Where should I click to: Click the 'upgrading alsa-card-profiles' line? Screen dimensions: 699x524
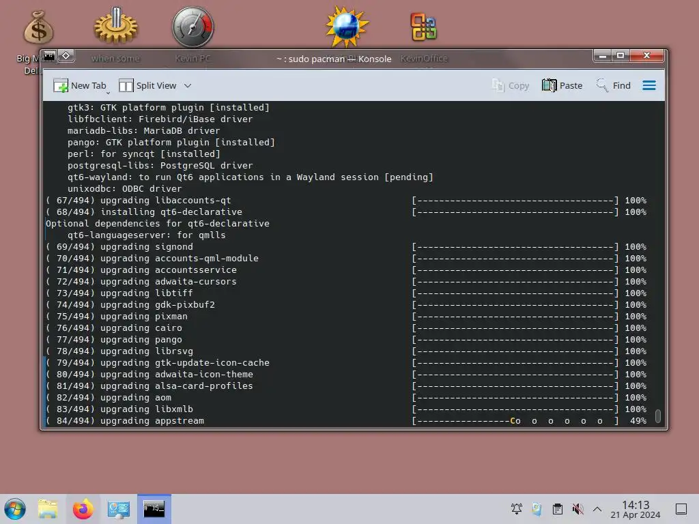177,386
